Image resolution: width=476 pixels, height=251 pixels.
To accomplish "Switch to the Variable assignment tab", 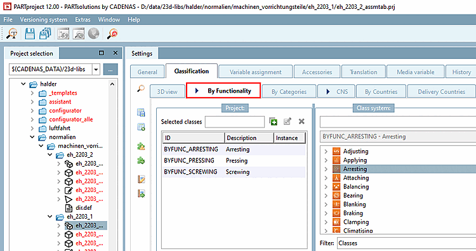I will (255, 72).
